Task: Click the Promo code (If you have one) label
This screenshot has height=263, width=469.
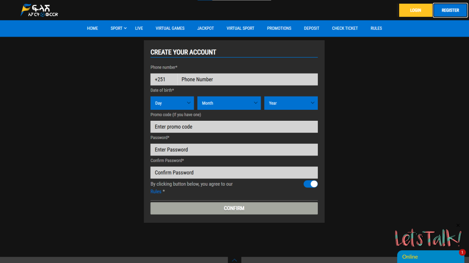Action: point(175,115)
